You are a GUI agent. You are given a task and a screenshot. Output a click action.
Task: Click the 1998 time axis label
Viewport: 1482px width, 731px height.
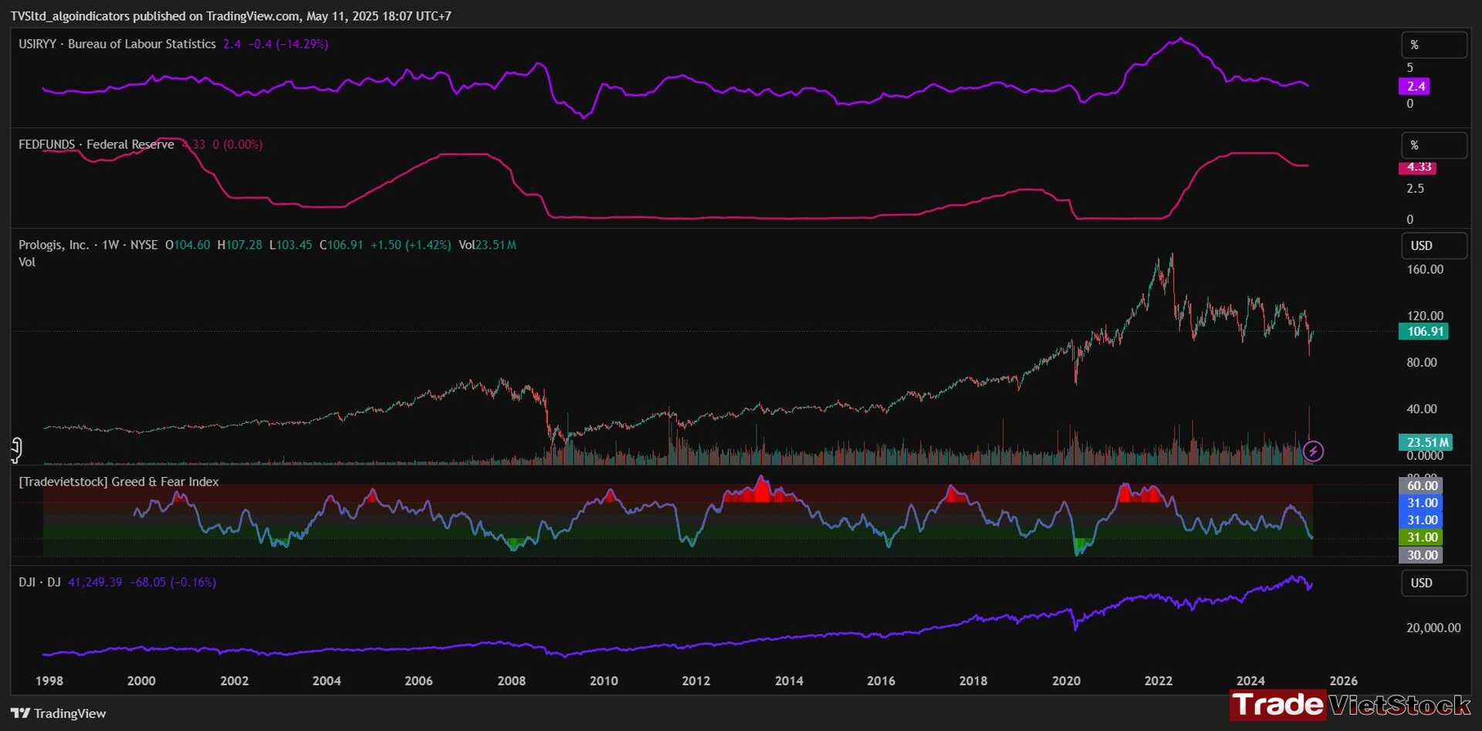coord(49,681)
